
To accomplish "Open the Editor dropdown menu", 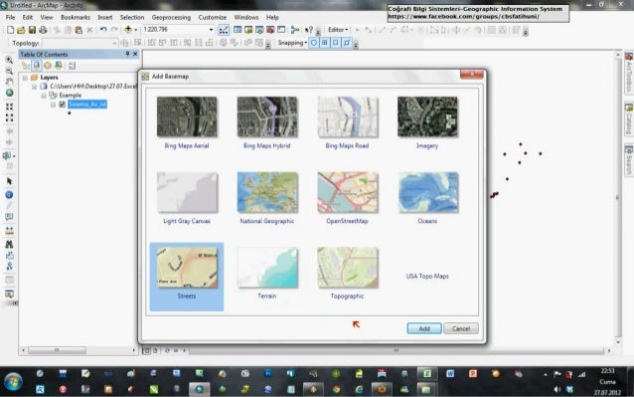I will (x=338, y=30).
